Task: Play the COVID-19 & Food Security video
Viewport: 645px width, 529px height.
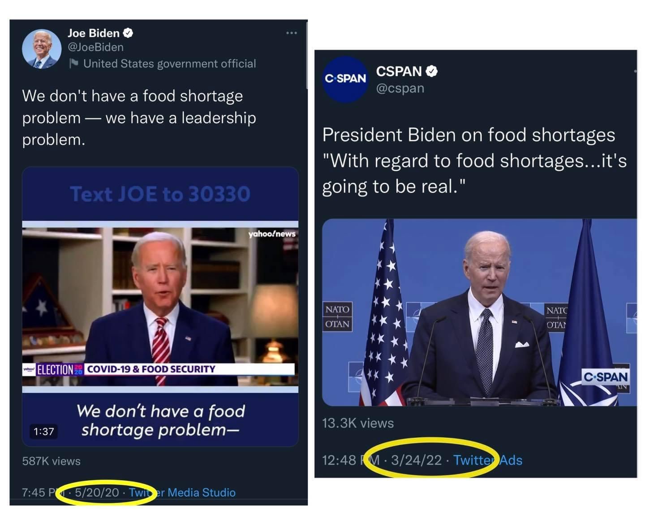Action: click(160, 306)
